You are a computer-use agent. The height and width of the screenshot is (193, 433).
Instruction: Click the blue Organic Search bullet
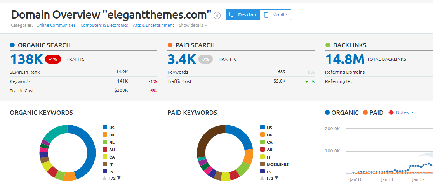[12, 45]
